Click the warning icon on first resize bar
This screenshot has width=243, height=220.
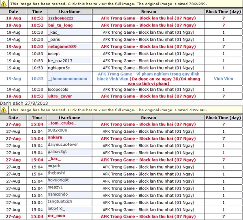click(4, 4)
